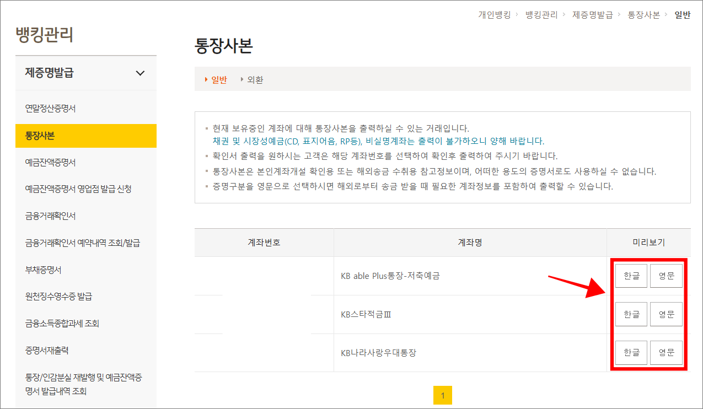
Task: Open 금융거래확인서 sidebar item
Action: tap(50, 216)
